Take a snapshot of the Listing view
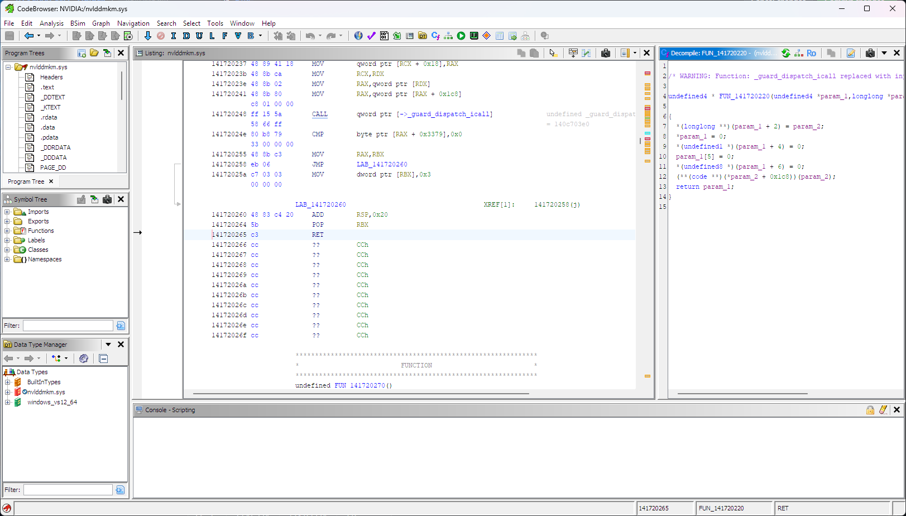 click(x=606, y=53)
